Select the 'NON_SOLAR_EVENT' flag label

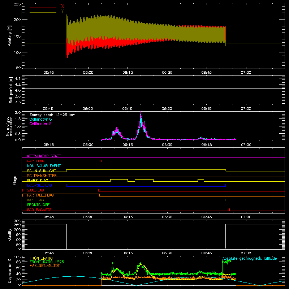point(44,166)
